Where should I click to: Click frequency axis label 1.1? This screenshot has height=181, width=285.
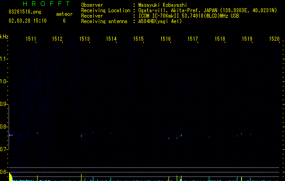click(x=4, y=59)
